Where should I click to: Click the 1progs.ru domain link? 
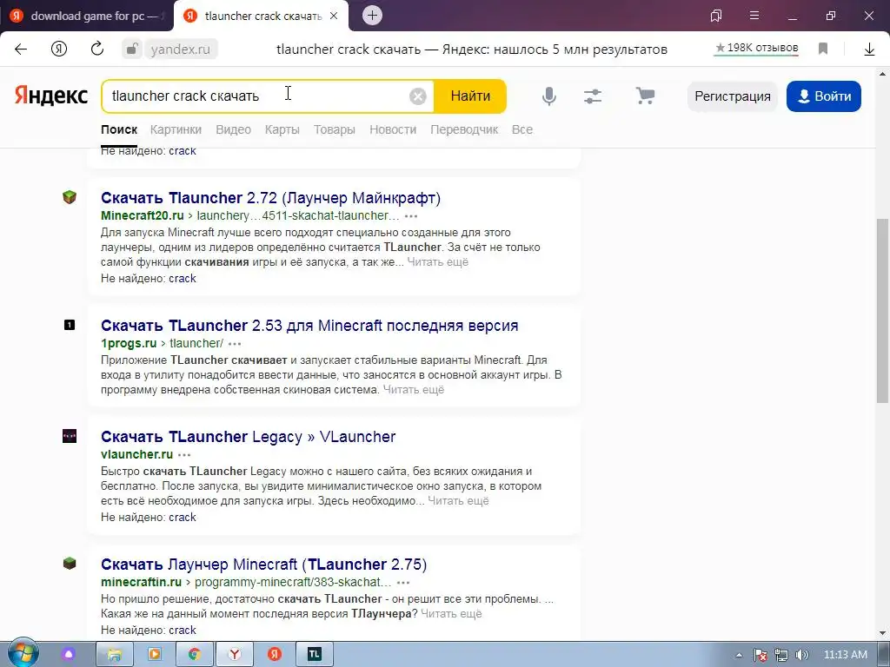[x=129, y=343]
